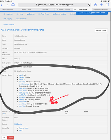Open the Amazon Alexa SmartApp link
Image resolution: width=111 pixels, height=140 pixels.
(24, 128)
